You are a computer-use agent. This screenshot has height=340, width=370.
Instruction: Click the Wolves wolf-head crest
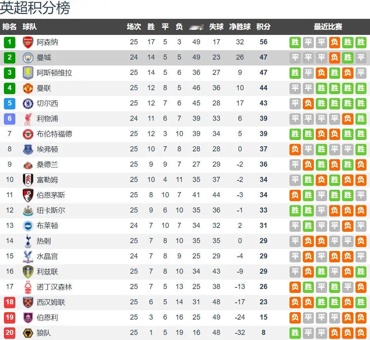click(28, 333)
